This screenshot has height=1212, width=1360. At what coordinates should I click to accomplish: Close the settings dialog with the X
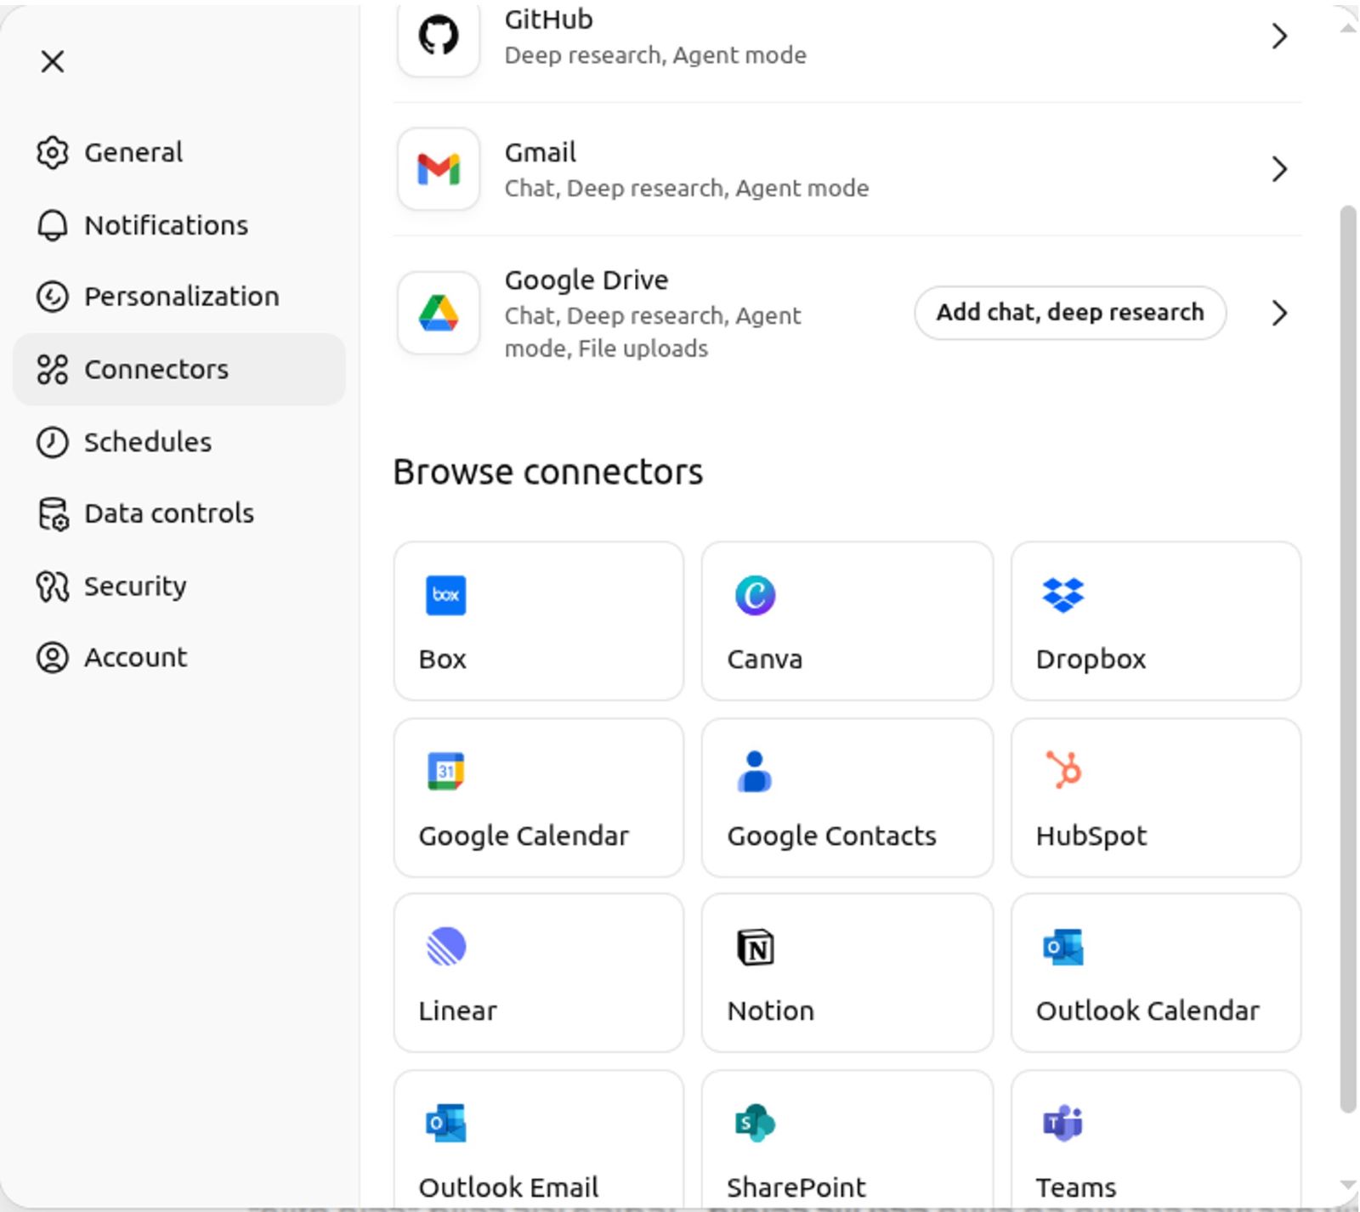(53, 61)
